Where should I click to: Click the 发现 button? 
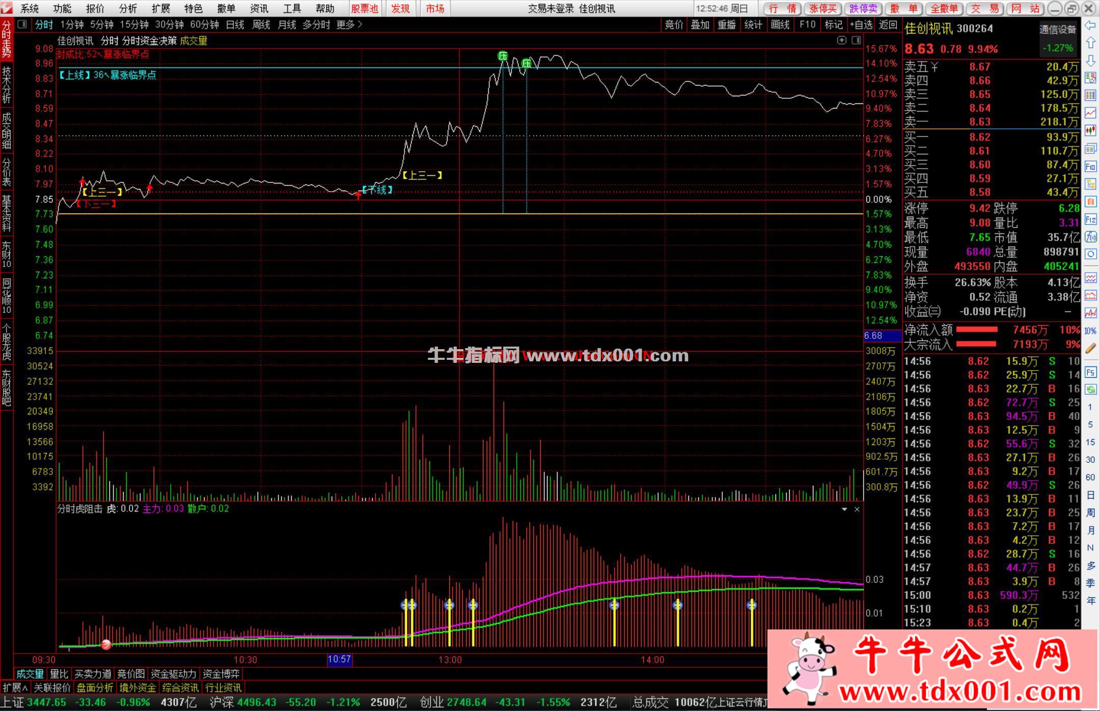click(x=400, y=9)
